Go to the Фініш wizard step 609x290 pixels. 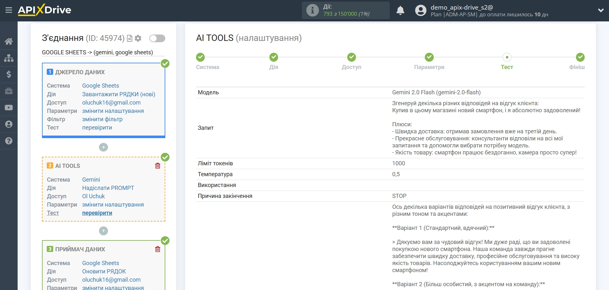tap(580, 57)
